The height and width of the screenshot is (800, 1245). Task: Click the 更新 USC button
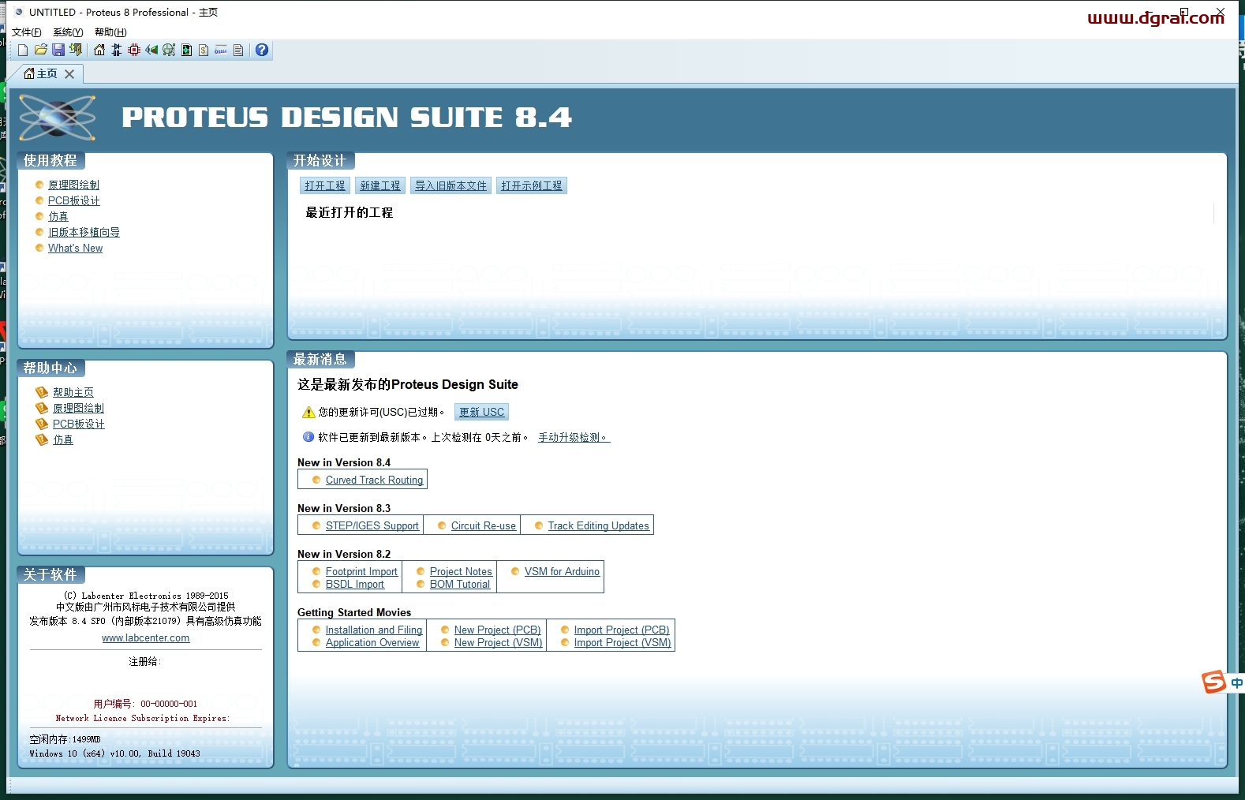pyautogui.click(x=481, y=412)
